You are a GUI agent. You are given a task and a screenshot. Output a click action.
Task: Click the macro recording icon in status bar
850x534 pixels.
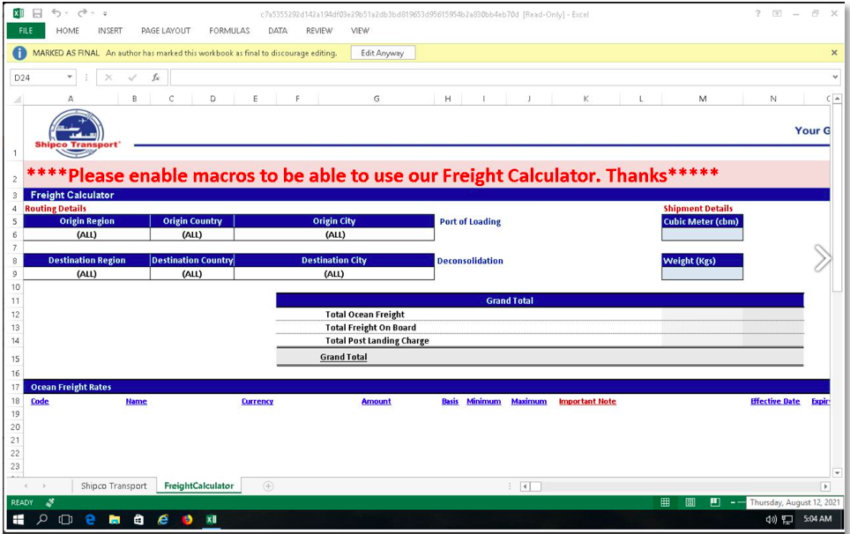coord(50,502)
